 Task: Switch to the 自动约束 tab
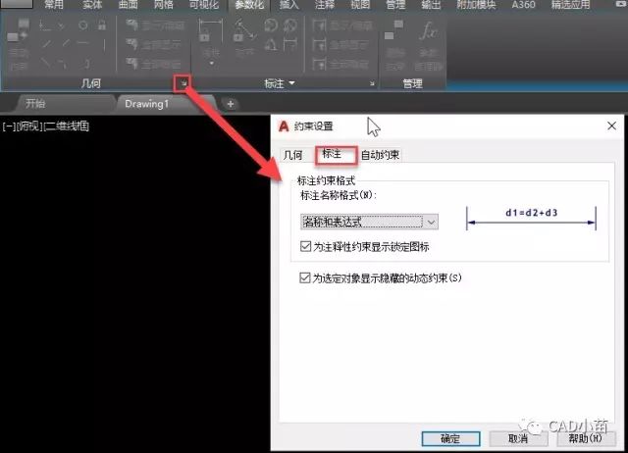pyautogui.click(x=380, y=155)
